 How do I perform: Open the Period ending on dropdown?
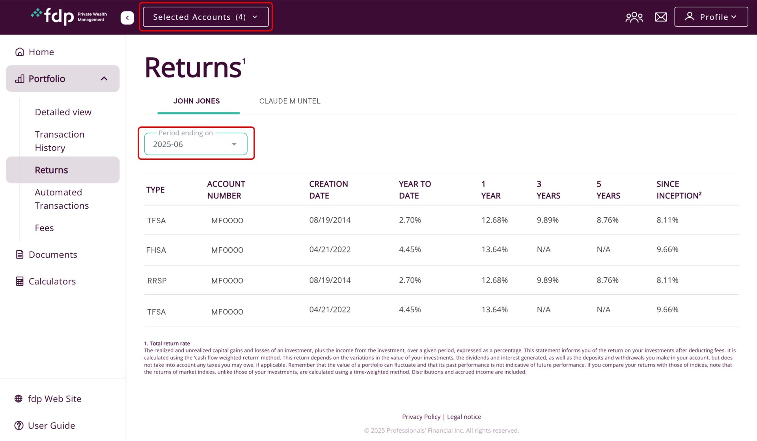pos(196,144)
